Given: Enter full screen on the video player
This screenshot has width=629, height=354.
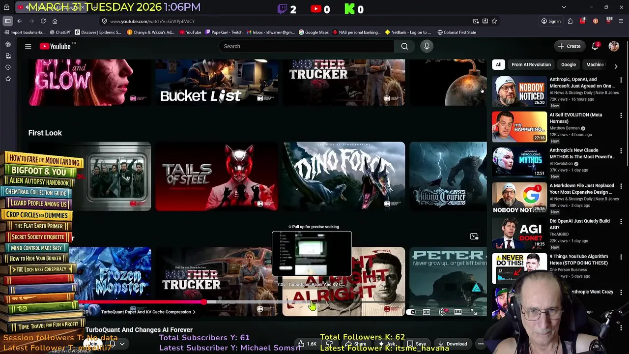Looking at the screenshot, I should click(x=474, y=312).
